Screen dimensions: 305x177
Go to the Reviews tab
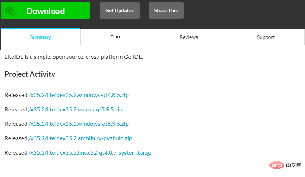click(189, 37)
